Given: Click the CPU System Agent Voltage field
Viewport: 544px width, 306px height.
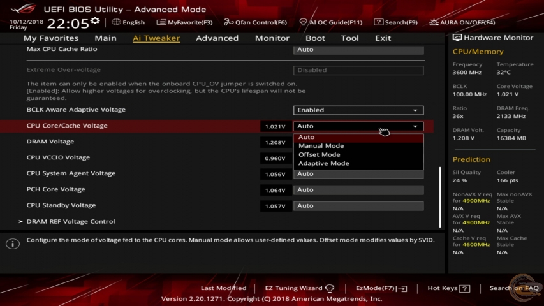Looking at the screenshot, I should pyautogui.click(x=358, y=174).
